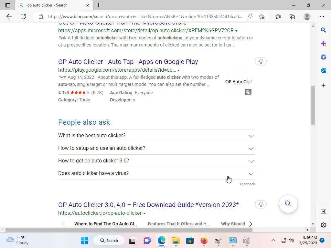Select 'Why Should' tab
Viewport: 331px width, 248px height.
[x=233, y=224]
